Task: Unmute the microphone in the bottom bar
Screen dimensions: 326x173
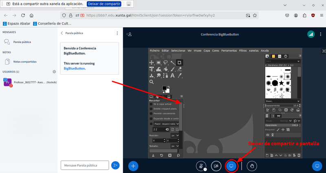Action: pos(201,166)
